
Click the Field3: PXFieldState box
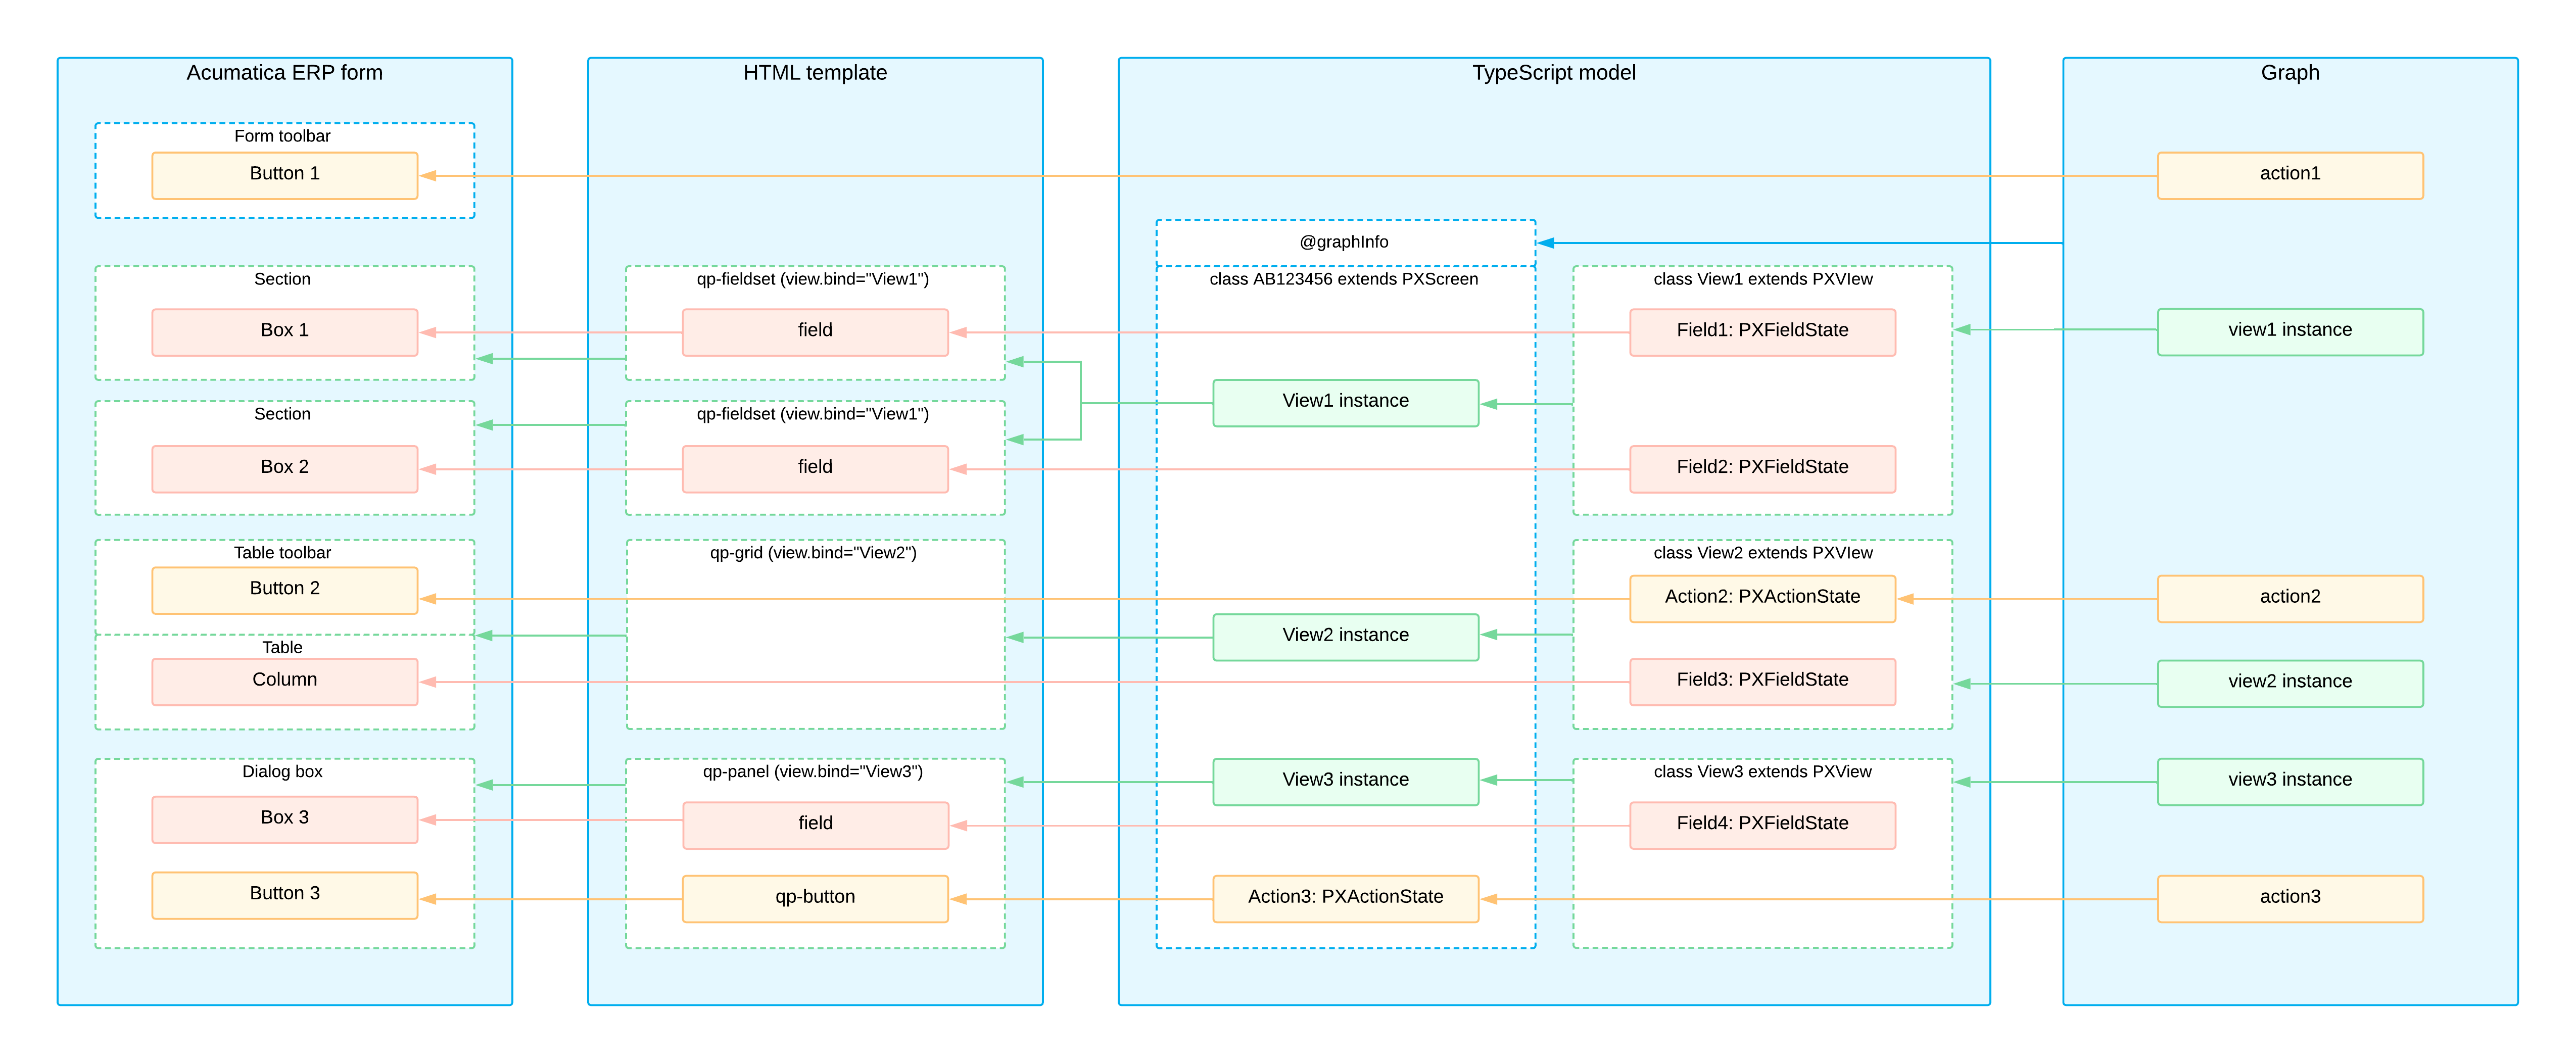[x=1762, y=681]
